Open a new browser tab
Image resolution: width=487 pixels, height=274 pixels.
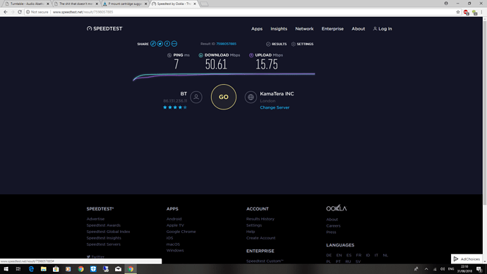click(204, 4)
